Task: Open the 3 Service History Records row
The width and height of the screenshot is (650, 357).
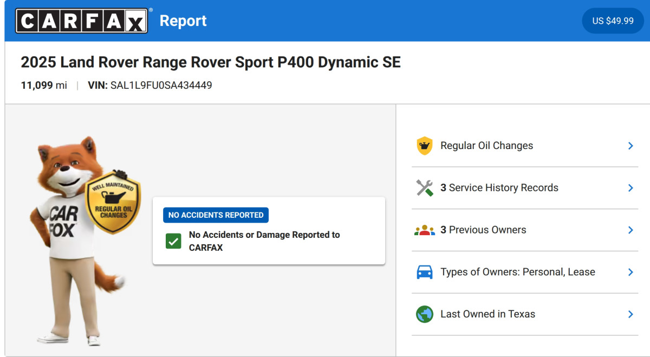Action: tap(525, 188)
